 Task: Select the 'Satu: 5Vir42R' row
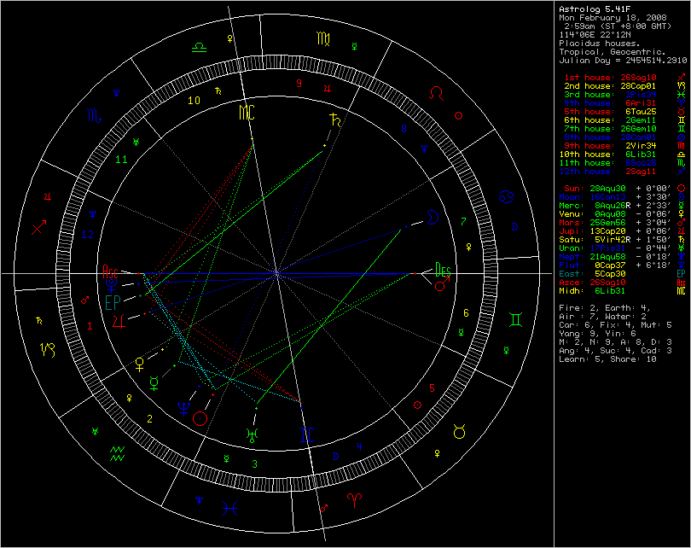pyautogui.click(x=615, y=240)
